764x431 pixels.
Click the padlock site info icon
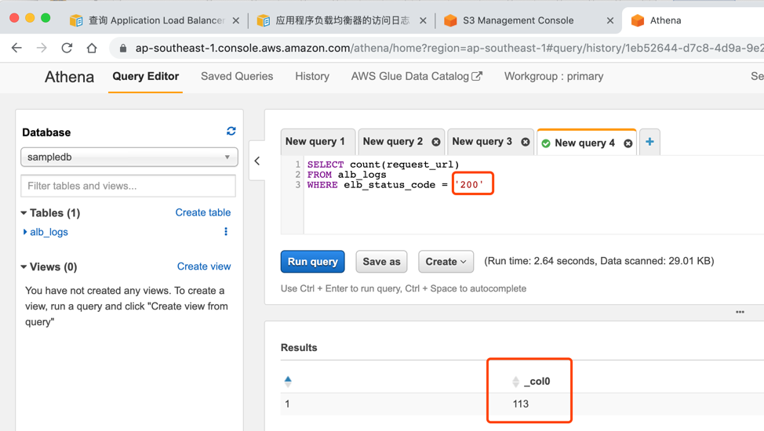[x=123, y=49]
